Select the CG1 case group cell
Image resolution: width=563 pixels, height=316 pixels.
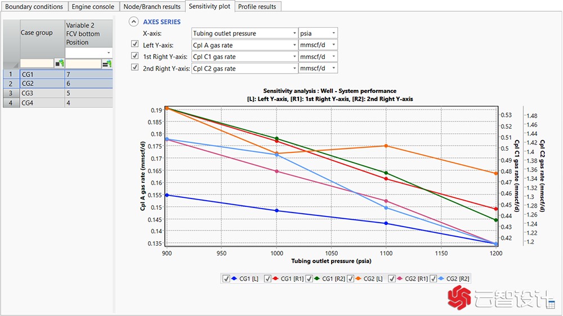point(42,74)
